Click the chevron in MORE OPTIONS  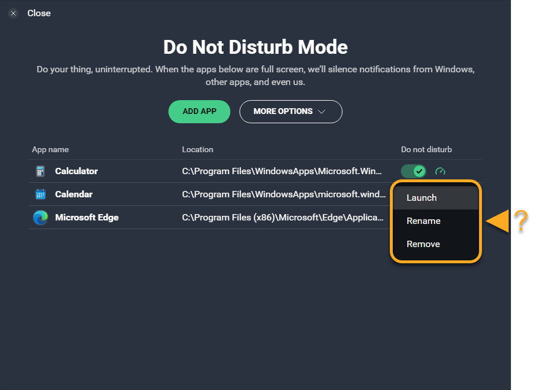(x=322, y=112)
